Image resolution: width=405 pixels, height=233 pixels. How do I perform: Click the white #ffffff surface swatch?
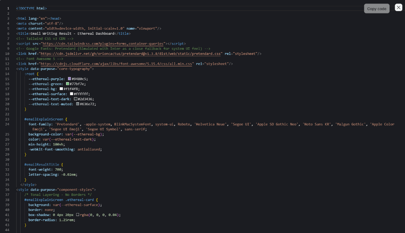pos(72,94)
